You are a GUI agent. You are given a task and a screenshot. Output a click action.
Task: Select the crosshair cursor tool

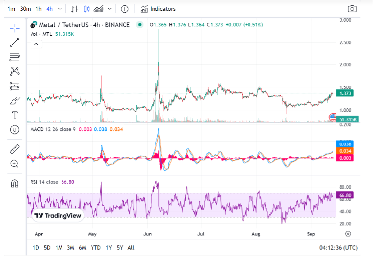[x=15, y=28]
